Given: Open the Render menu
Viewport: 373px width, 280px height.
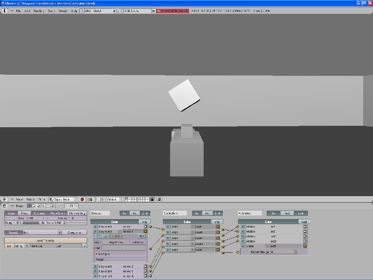Looking at the screenshot, I should coord(63,11).
